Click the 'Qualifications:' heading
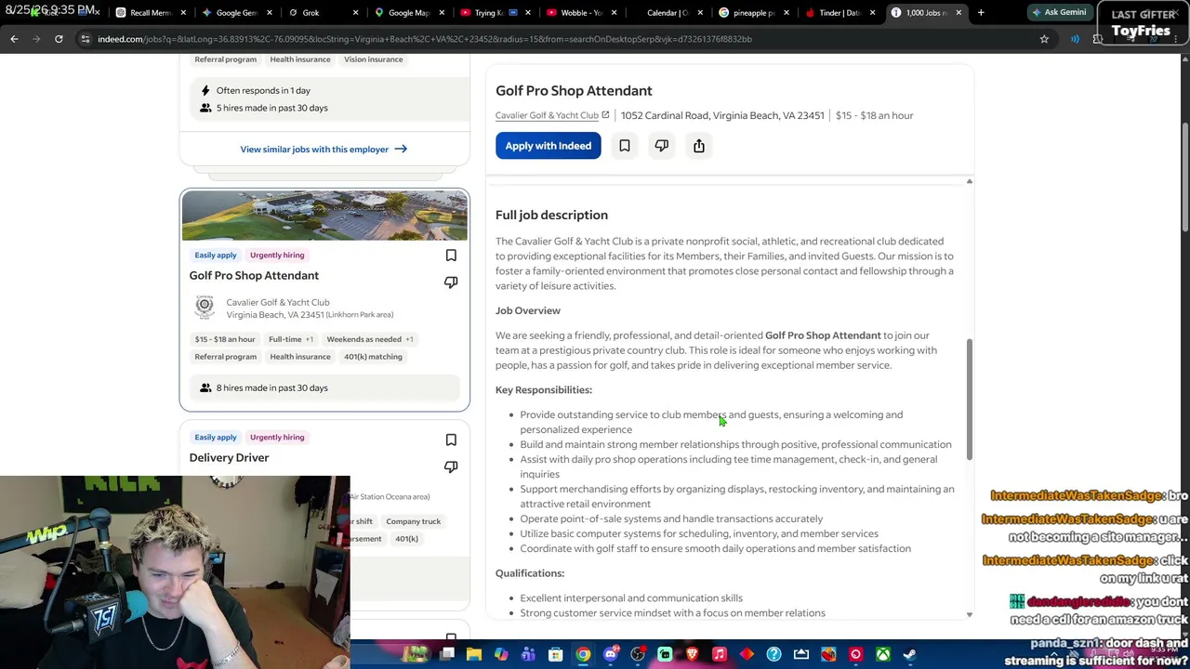Screen dimensions: 1190x669 coord(530,573)
